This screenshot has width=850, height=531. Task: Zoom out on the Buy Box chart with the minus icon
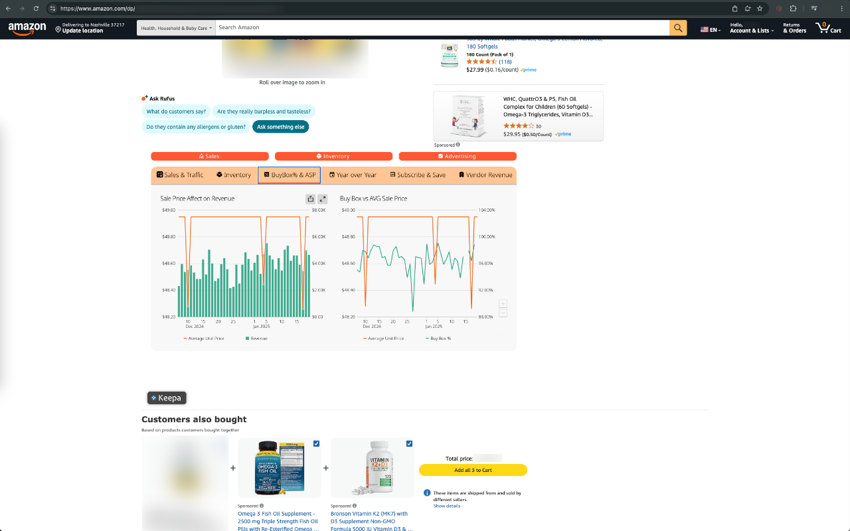[x=503, y=312]
